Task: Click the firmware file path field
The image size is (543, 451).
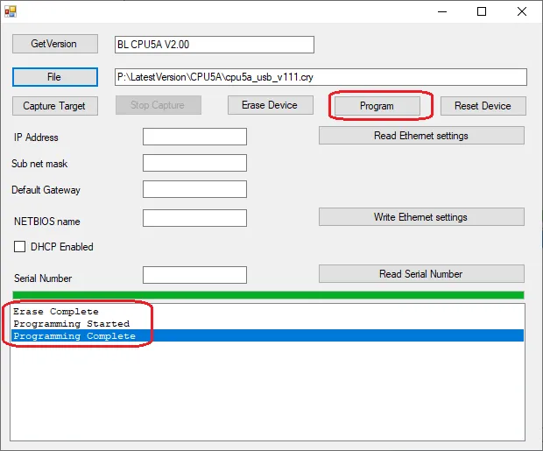Action: pos(321,77)
